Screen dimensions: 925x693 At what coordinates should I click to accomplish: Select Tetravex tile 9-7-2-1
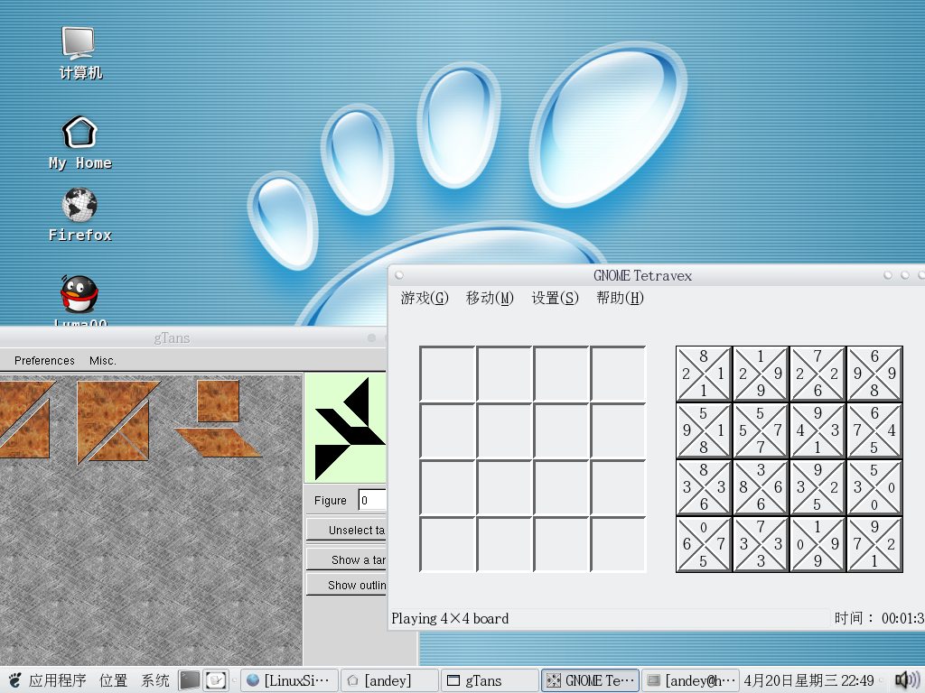click(x=874, y=544)
